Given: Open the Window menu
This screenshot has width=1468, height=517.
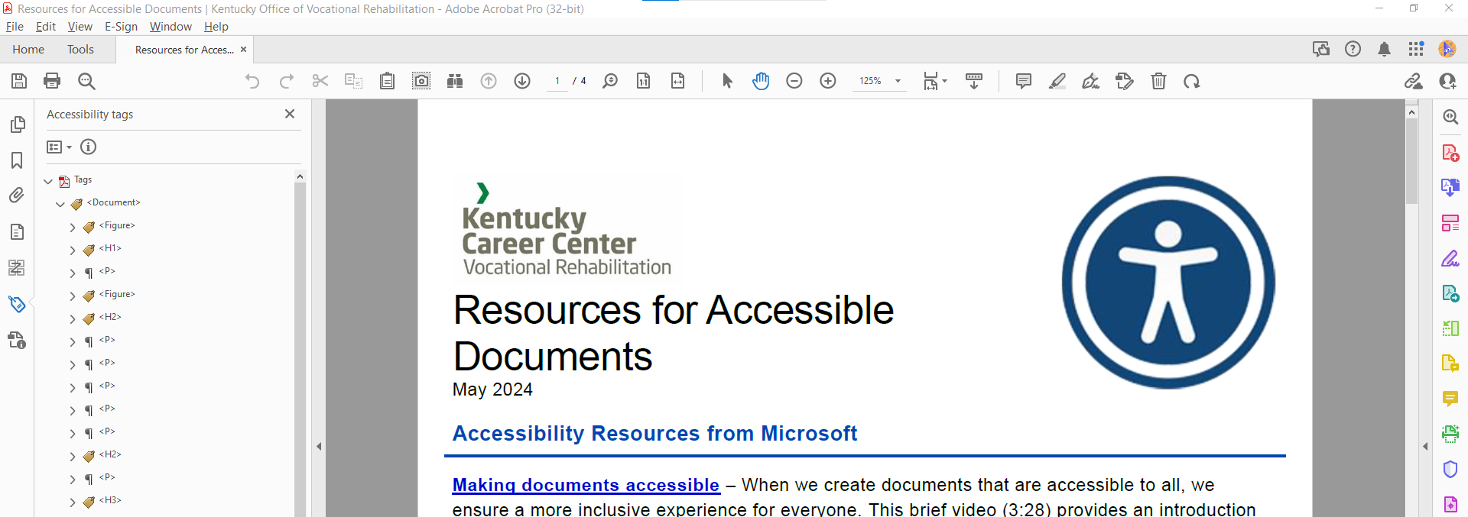Looking at the screenshot, I should pyautogui.click(x=171, y=27).
